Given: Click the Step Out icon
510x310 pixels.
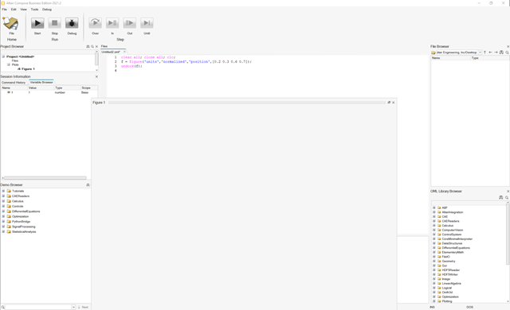Looking at the screenshot, I should [129, 23].
